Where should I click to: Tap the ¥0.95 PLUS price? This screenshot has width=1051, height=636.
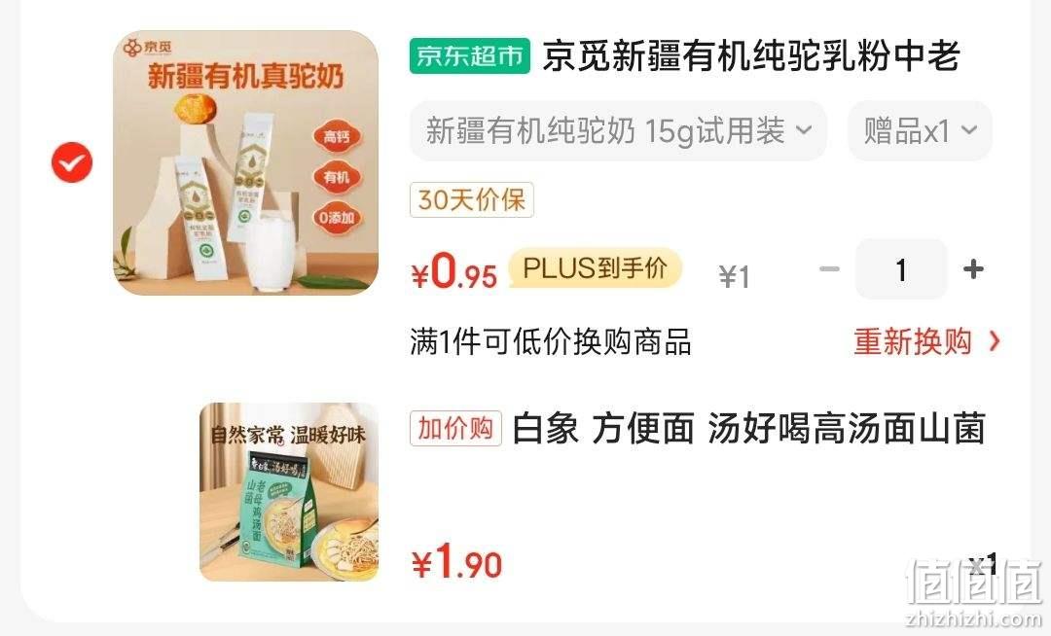pos(454,271)
